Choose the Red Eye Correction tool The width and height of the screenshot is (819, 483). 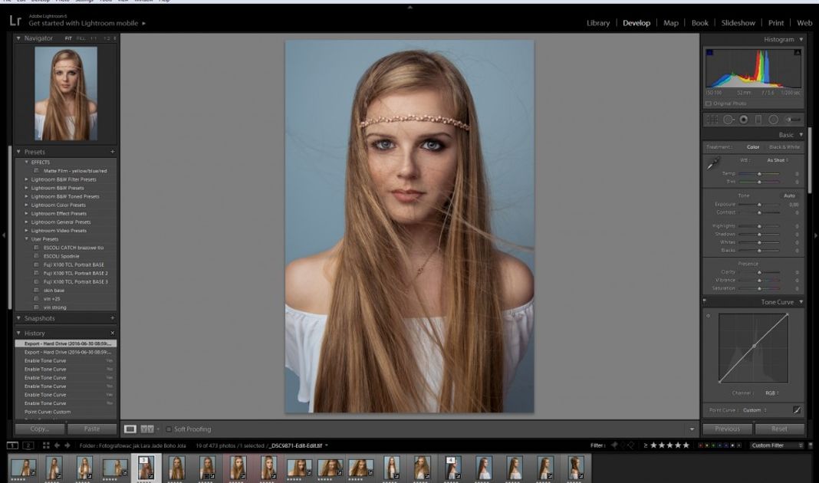743,120
